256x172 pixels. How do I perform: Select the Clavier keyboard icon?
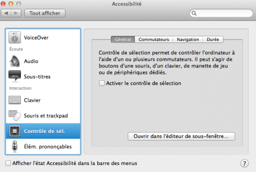(x=15, y=100)
